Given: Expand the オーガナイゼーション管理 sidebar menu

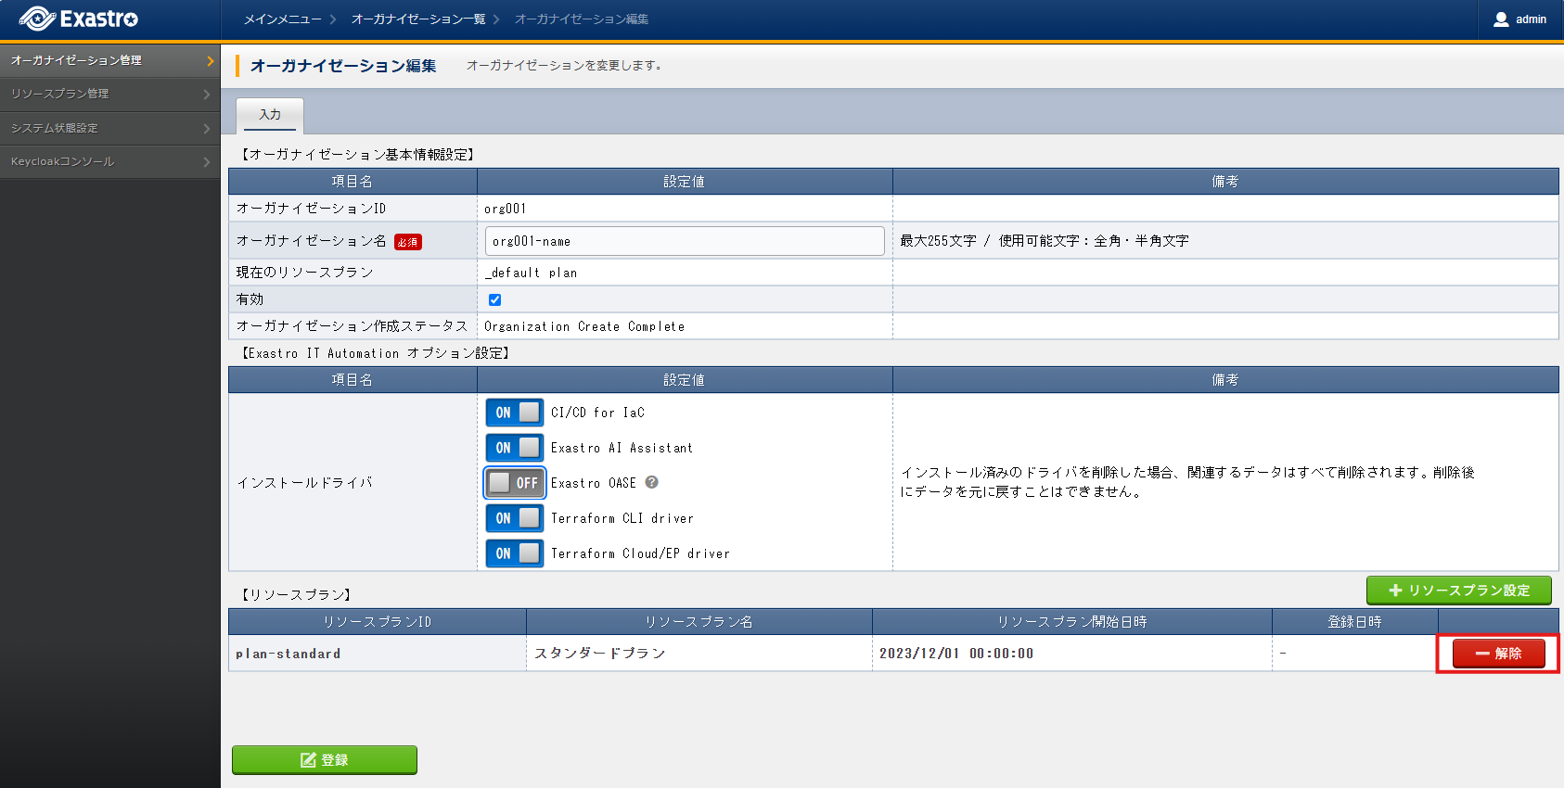Looking at the screenshot, I should [109, 60].
